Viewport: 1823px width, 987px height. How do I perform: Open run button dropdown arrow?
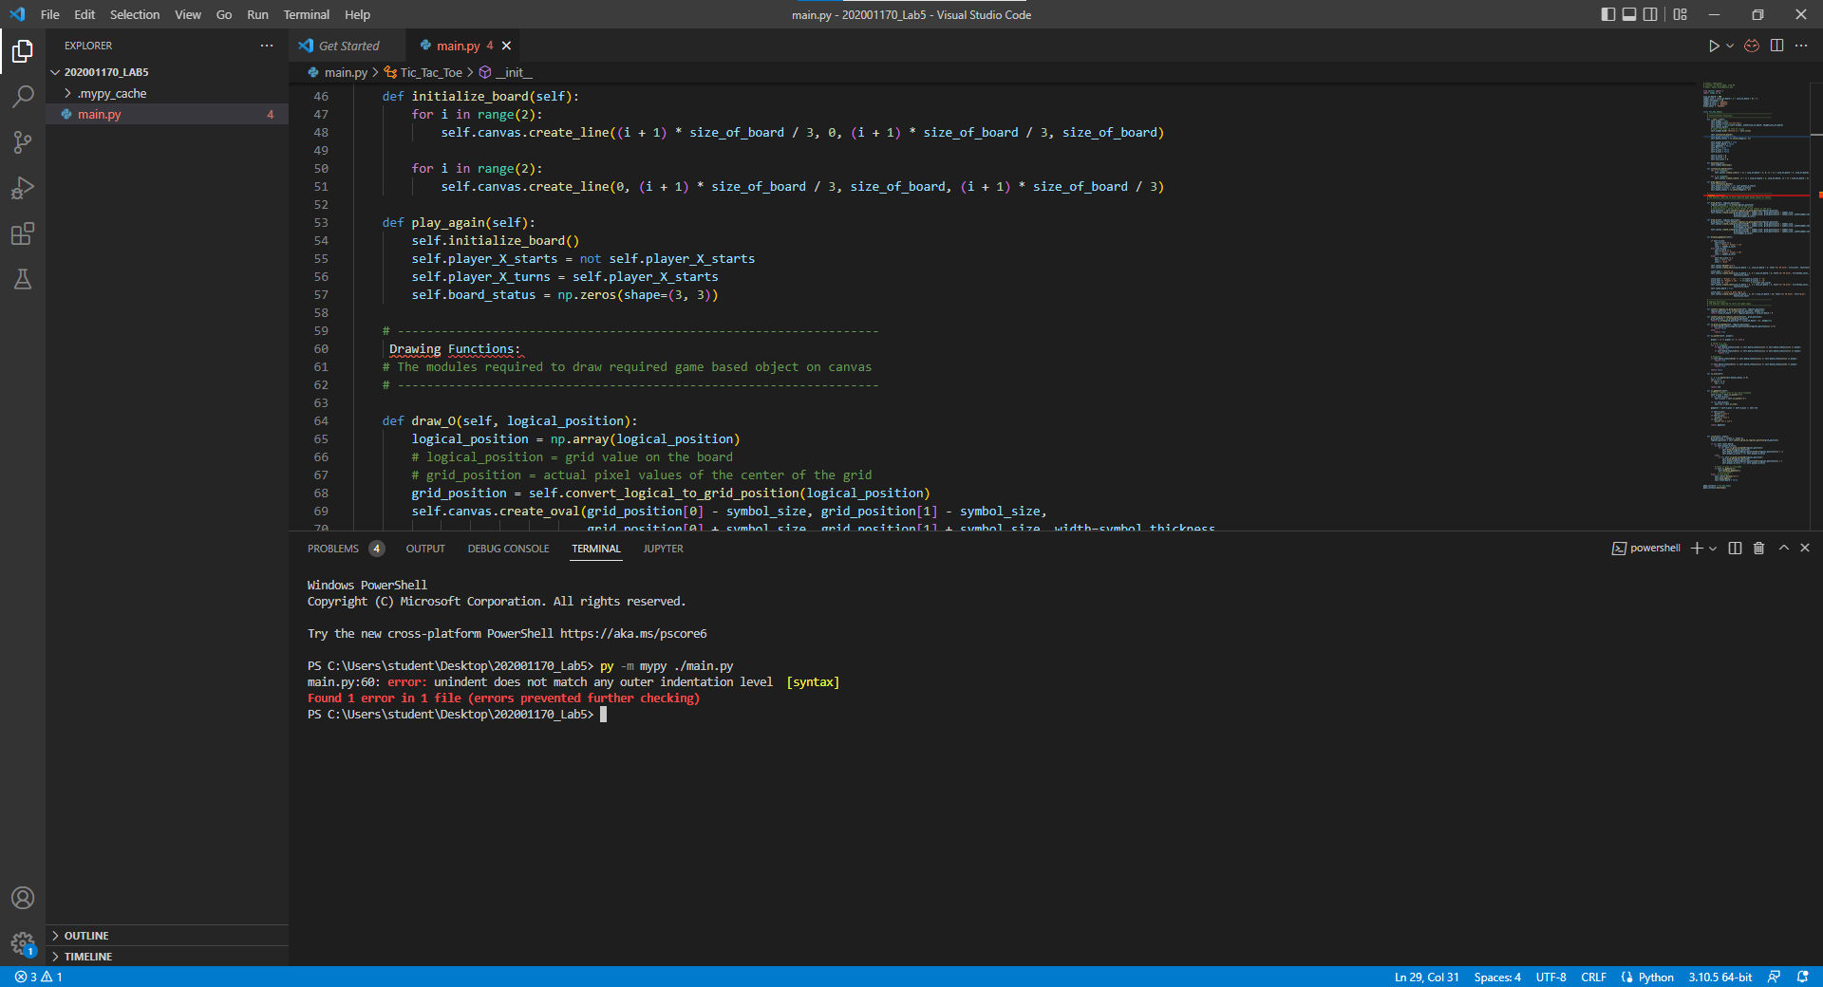[x=1730, y=46]
